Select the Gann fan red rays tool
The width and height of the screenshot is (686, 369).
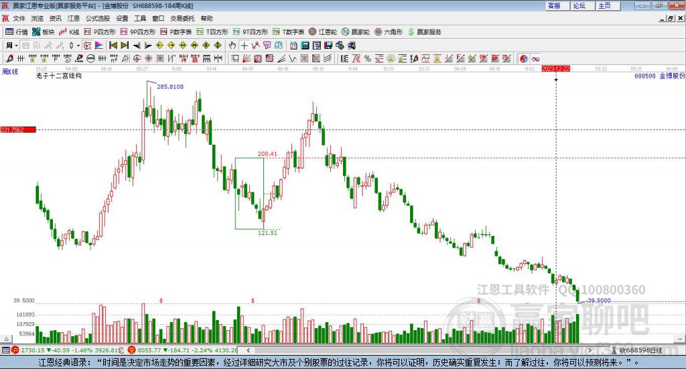(247, 58)
